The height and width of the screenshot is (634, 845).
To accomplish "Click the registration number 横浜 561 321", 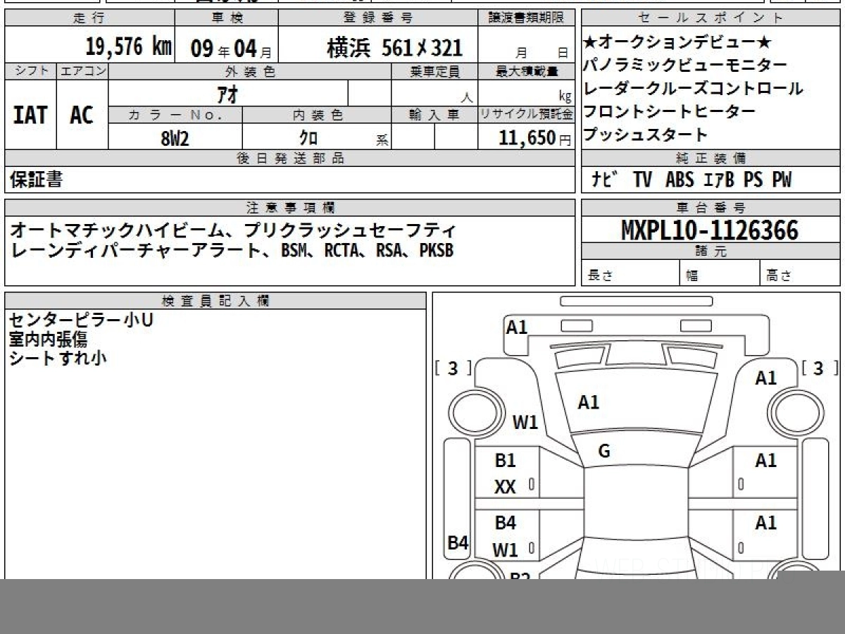I will tap(394, 48).
